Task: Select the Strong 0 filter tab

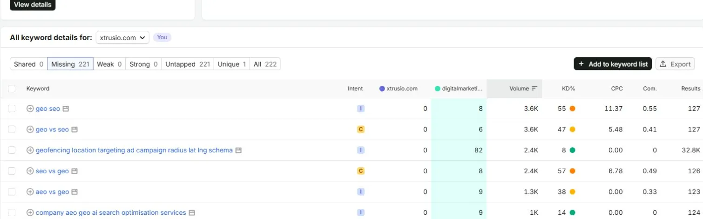Action: [x=143, y=64]
